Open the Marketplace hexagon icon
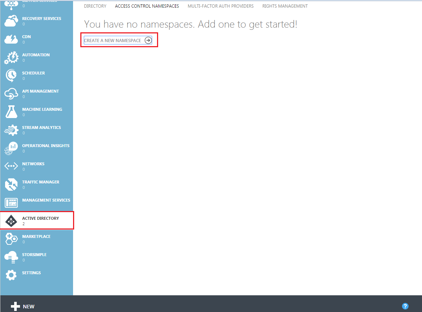 11,239
